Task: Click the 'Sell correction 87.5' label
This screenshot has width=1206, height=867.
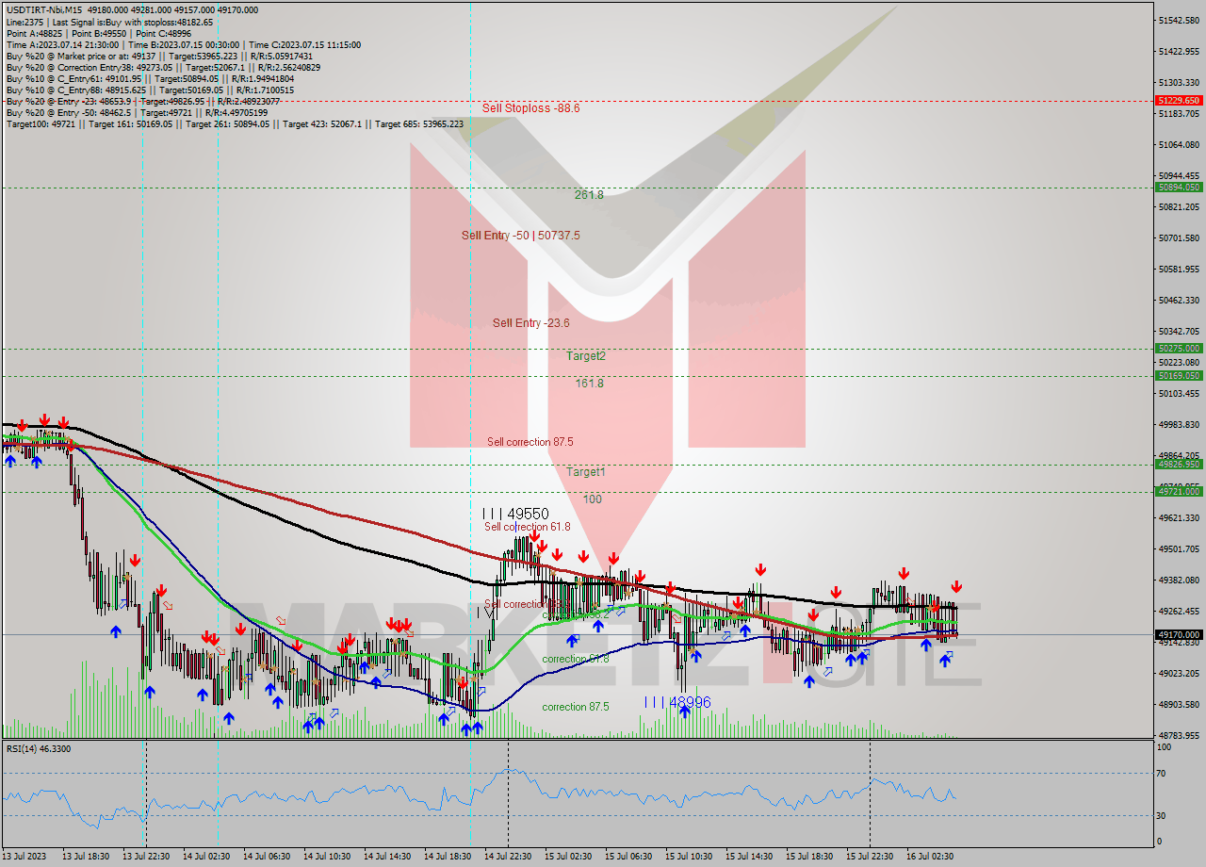Action: coord(530,442)
